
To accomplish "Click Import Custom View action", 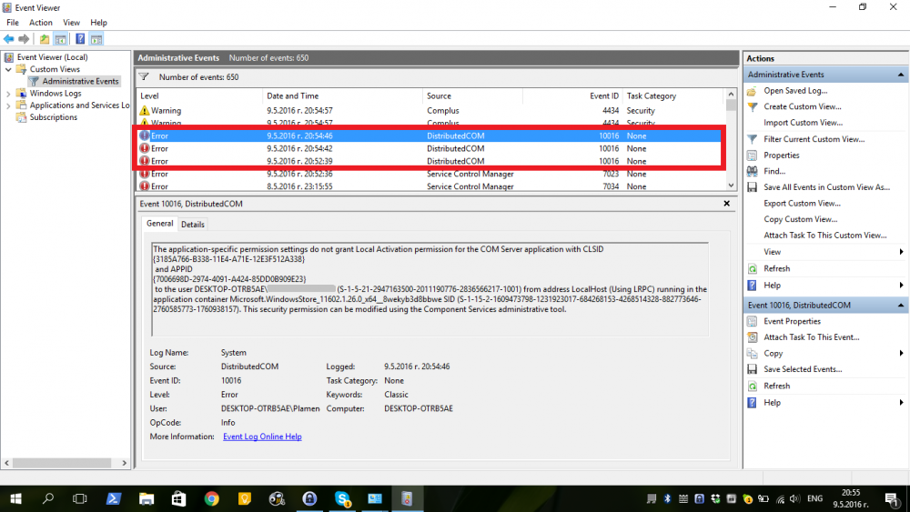I will [803, 123].
